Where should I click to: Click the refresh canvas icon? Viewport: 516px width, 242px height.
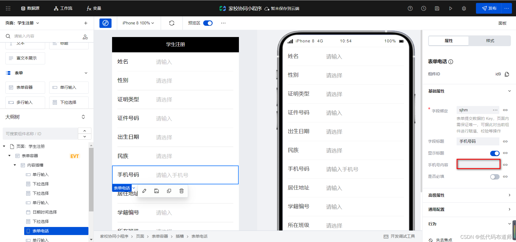(172, 23)
